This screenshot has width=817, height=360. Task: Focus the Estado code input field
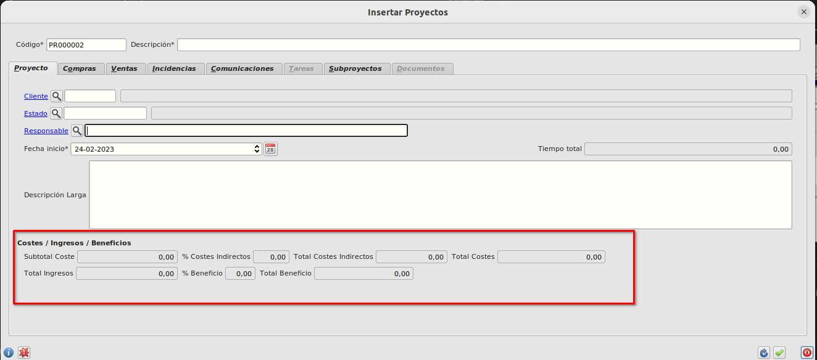point(106,113)
